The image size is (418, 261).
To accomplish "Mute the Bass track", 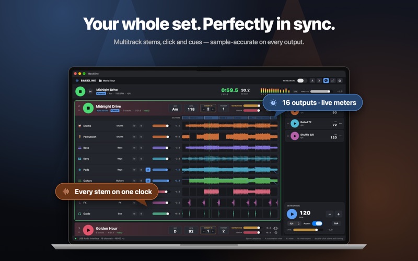I will pyautogui.click(x=134, y=148).
